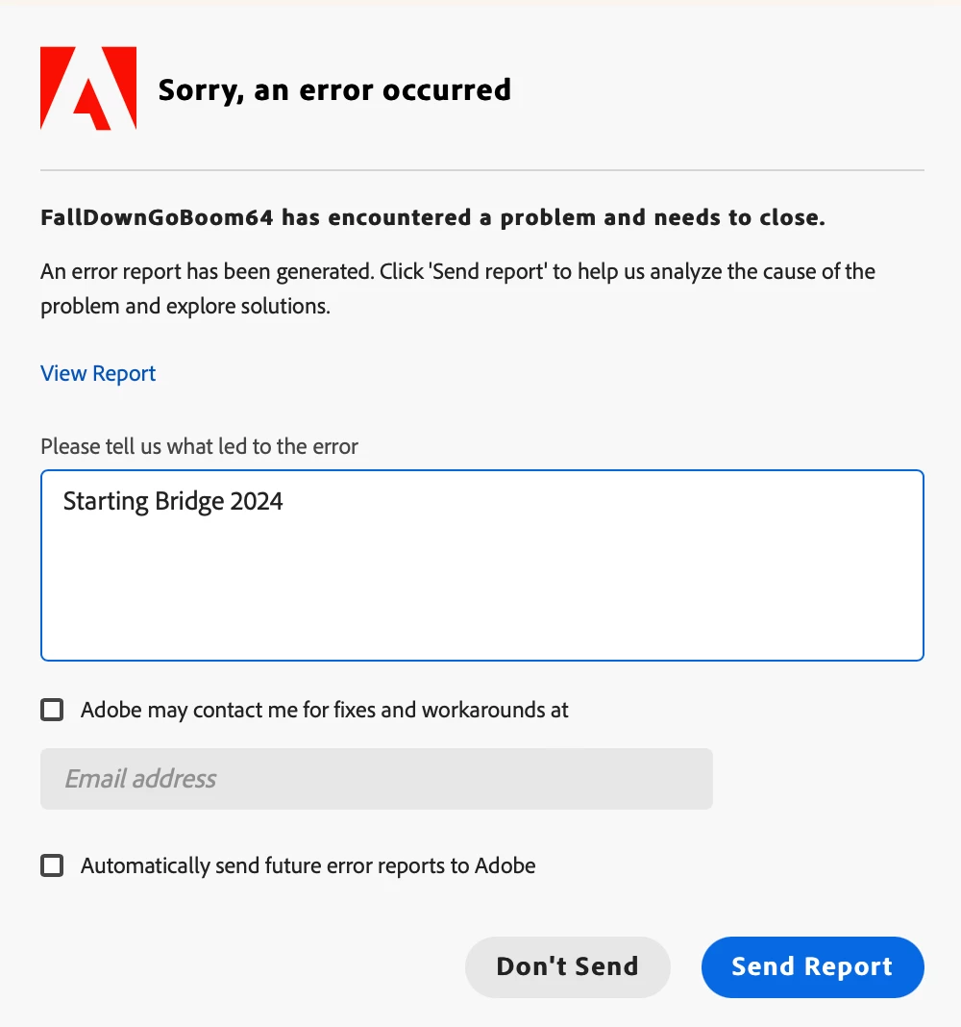This screenshot has height=1027, width=961.
Task: Click the horizontal divider below the header
Action: (x=481, y=170)
